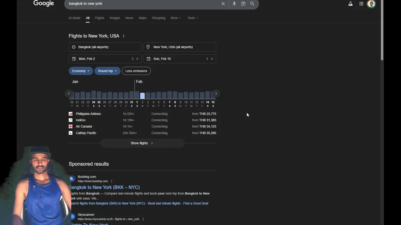
Task: Click the Cathay Pacific 22h 30m+ duration
Action: click(x=130, y=133)
